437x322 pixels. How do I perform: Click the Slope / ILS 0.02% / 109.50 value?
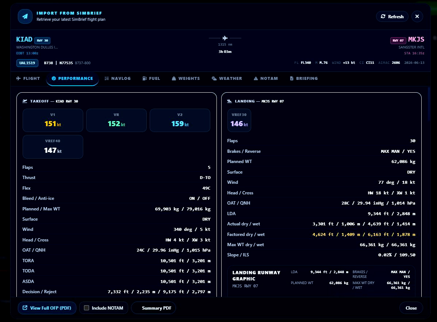tap(396, 255)
